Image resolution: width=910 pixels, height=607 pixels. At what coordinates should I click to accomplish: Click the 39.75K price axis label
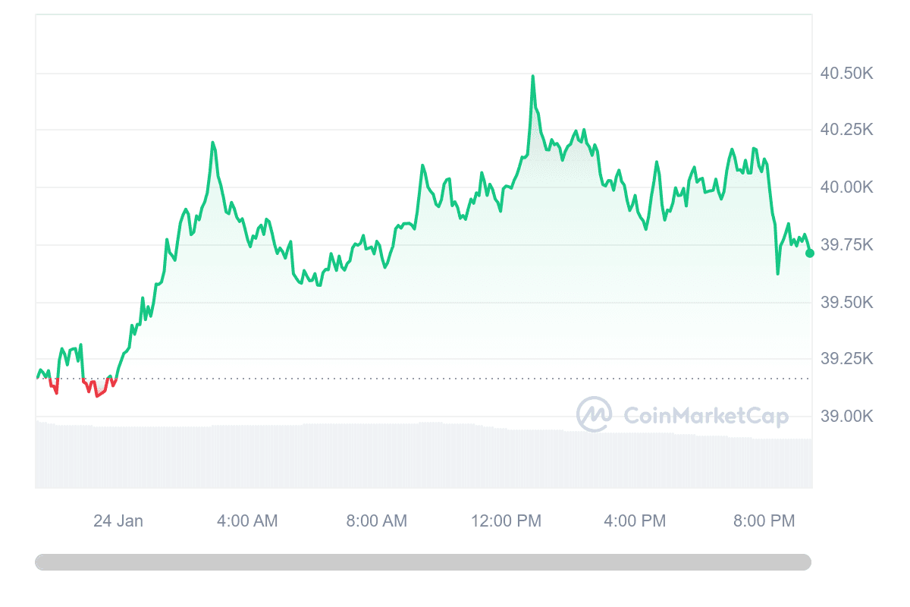[x=846, y=245]
